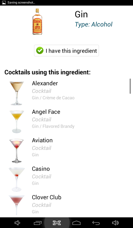
Task: Open the Alexander cocktail glass icon
Action: 17,93
